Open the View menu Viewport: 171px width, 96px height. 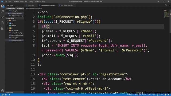pos(22,2)
